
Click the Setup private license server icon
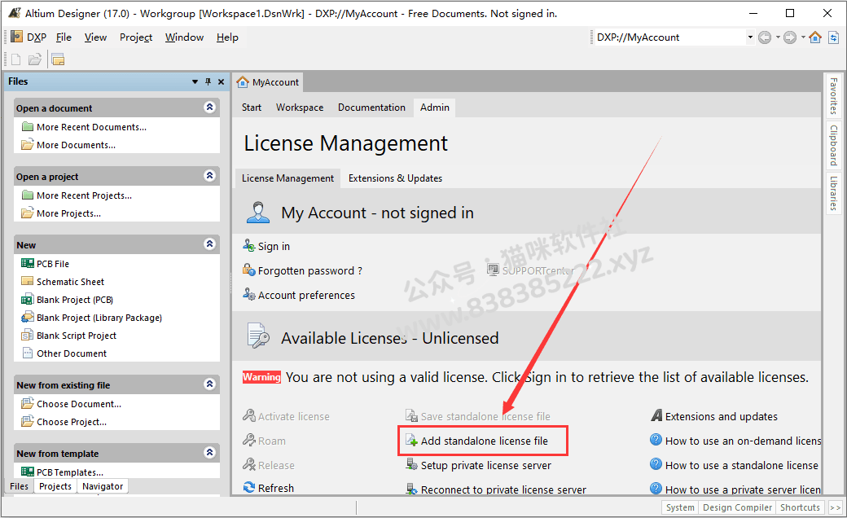(x=411, y=464)
